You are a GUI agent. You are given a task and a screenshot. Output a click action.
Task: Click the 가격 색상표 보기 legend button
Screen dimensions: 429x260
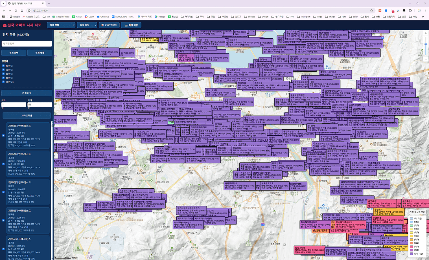(x=417, y=212)
